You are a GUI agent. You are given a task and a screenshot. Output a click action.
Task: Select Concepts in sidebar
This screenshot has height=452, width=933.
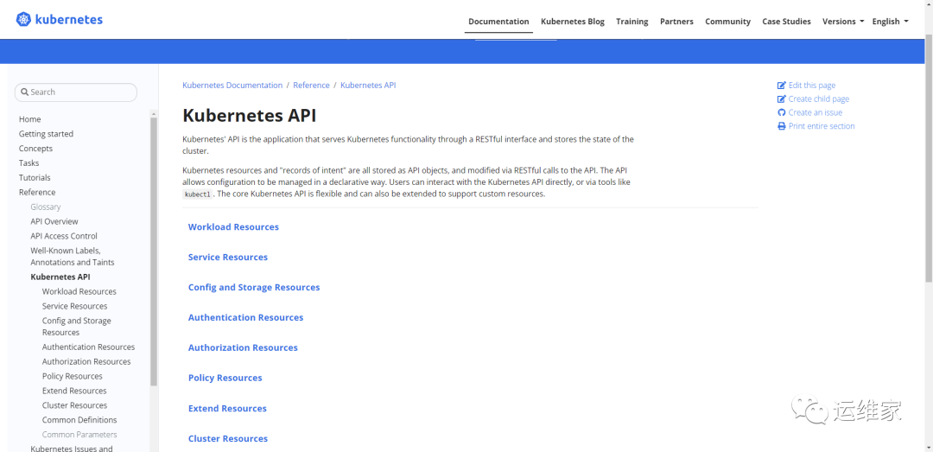tap(35, 149)
